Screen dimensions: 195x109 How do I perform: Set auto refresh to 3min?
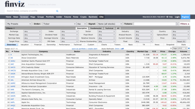click(117, 49)
